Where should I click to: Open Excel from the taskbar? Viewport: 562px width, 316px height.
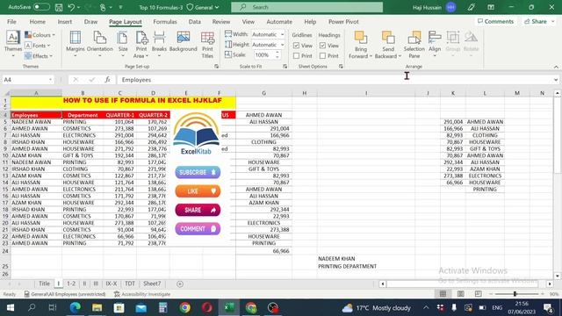[229, 308]
